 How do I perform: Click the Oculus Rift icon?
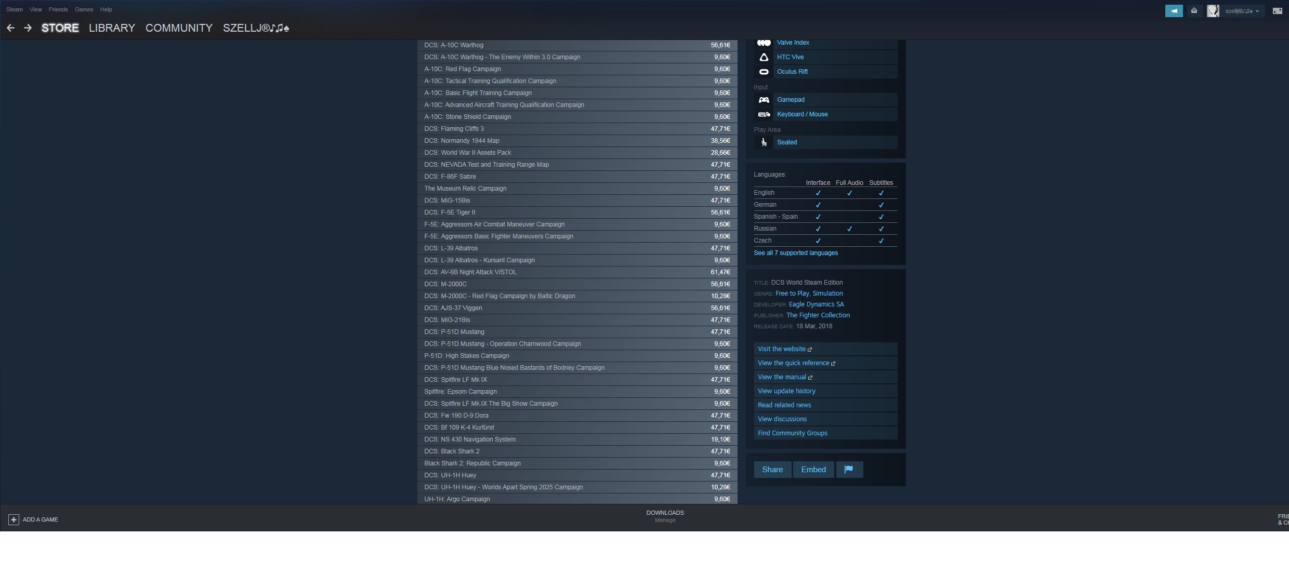pyautogui.click(x=764, y=72)
